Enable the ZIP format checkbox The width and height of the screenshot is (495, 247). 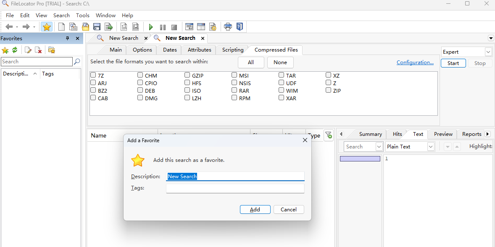point(328,90)
